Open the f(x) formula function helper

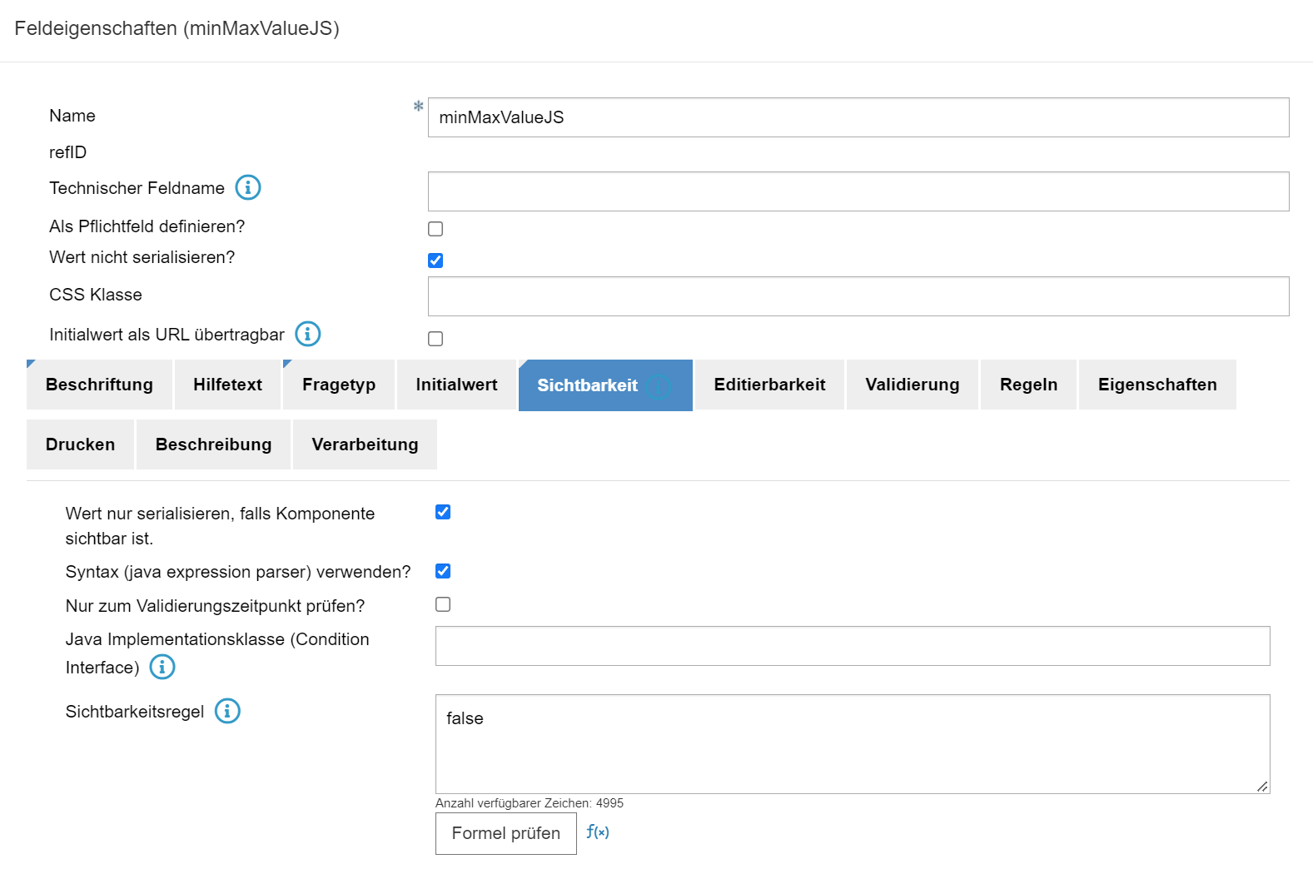click(x=597, y=832)
